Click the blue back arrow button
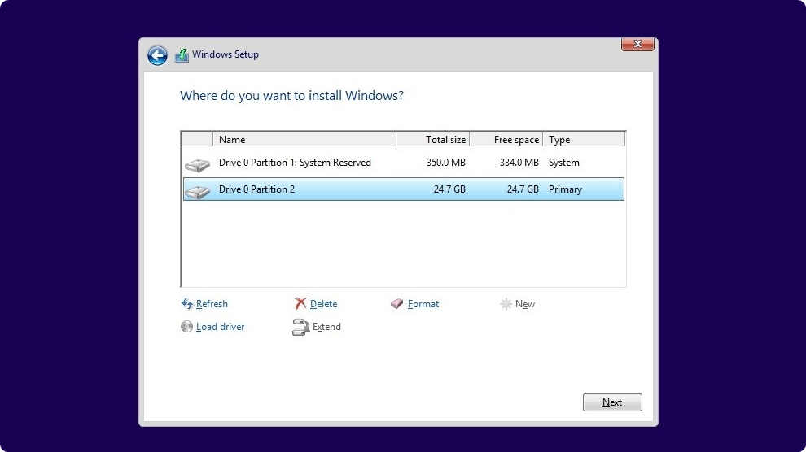This screenshot has width=806, height=452. tap(157, 55)
